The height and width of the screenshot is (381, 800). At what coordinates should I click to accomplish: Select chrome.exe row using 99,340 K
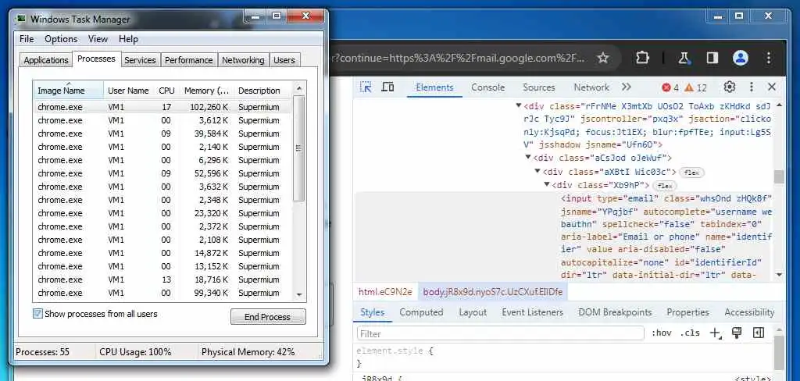pyautogui.click(x=162, y=293)
